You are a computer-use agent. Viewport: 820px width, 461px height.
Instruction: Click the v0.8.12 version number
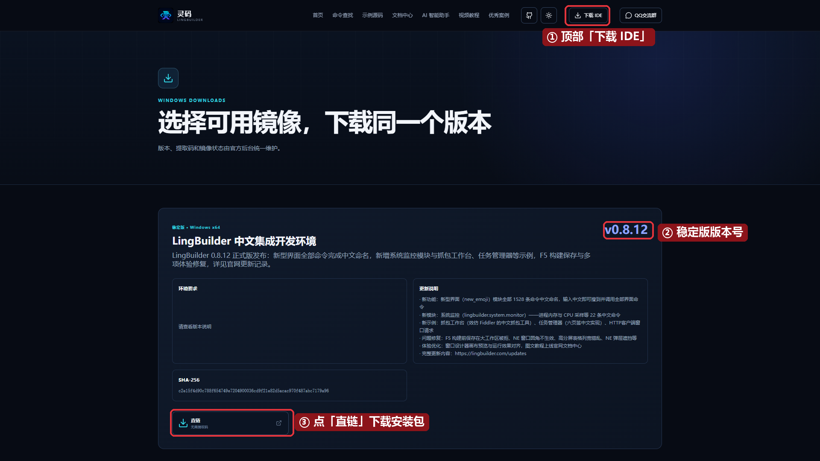coord(626,230)
